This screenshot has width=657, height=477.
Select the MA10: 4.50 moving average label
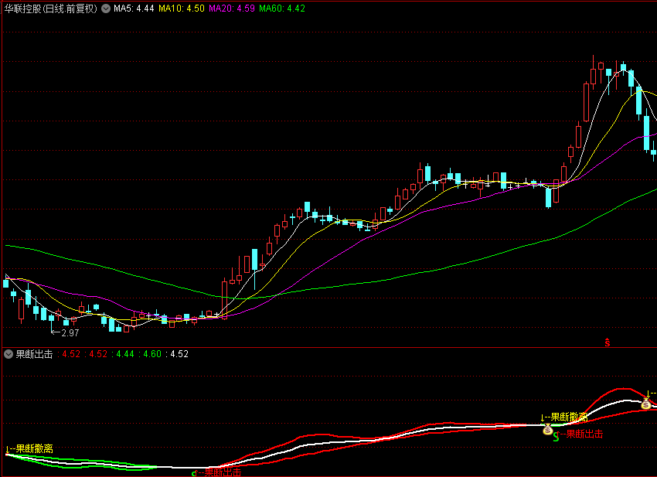pyautogui.click(x=182, y=9)
